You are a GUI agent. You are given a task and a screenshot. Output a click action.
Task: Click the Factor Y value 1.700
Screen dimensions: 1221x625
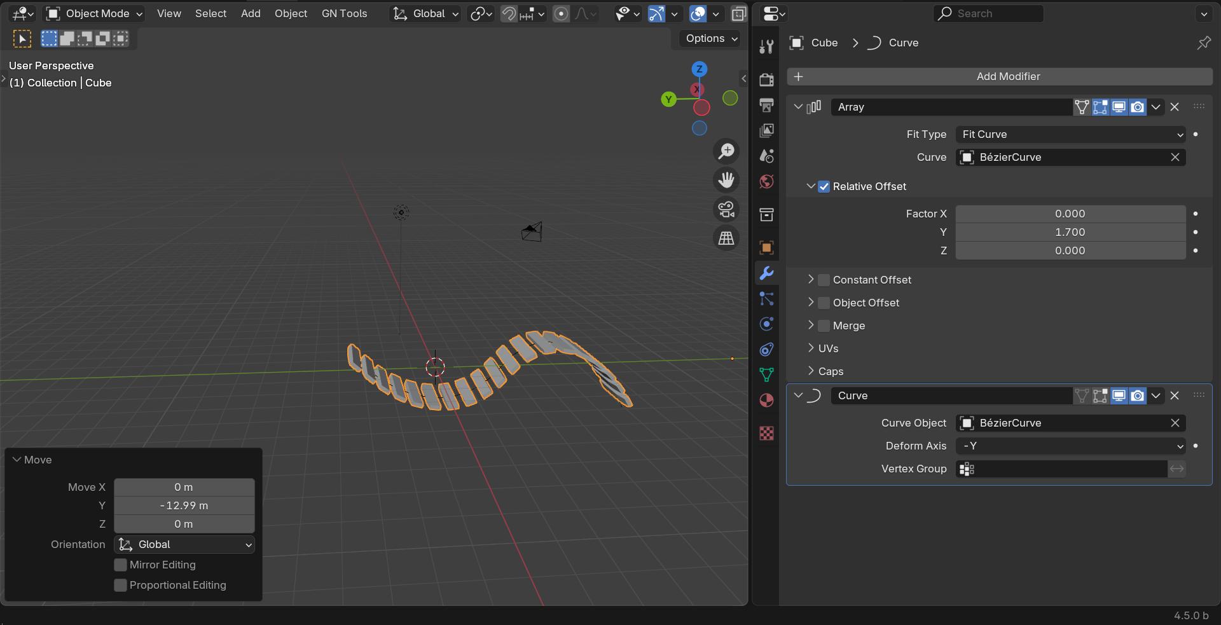tap(1070, 232)
